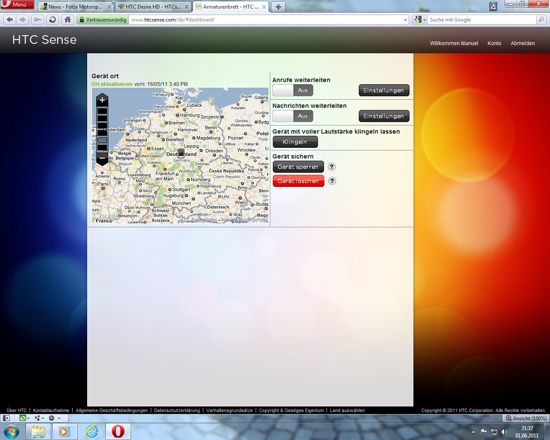Close the HTC Desire HD tab
Screen dimensions: 550x440
[x=186, y=7]
